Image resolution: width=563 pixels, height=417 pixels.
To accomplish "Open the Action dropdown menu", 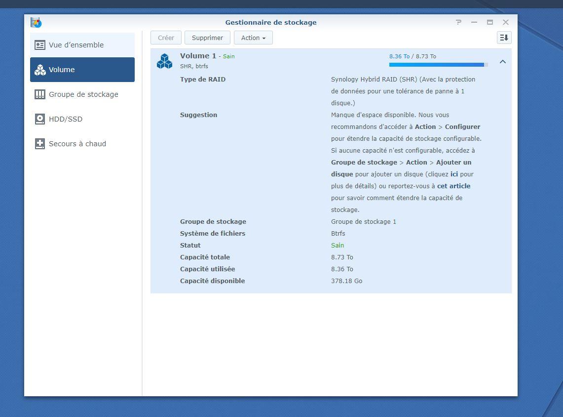I will coord(253,38).
